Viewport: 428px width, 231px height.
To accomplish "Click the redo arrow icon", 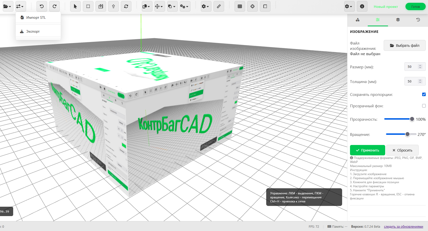I will coord(54,7).
